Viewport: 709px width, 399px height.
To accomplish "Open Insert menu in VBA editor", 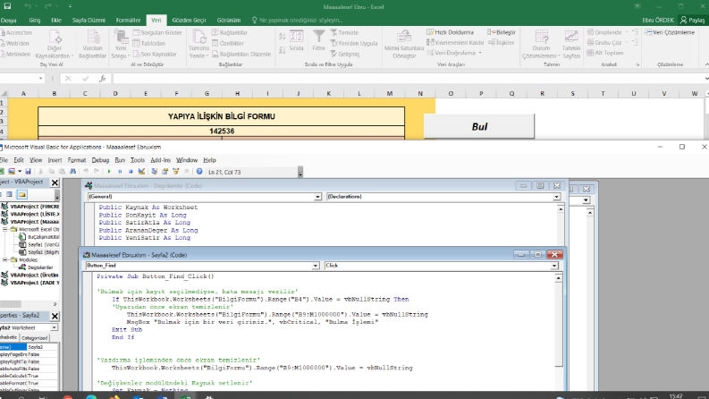I will point(55,160).
